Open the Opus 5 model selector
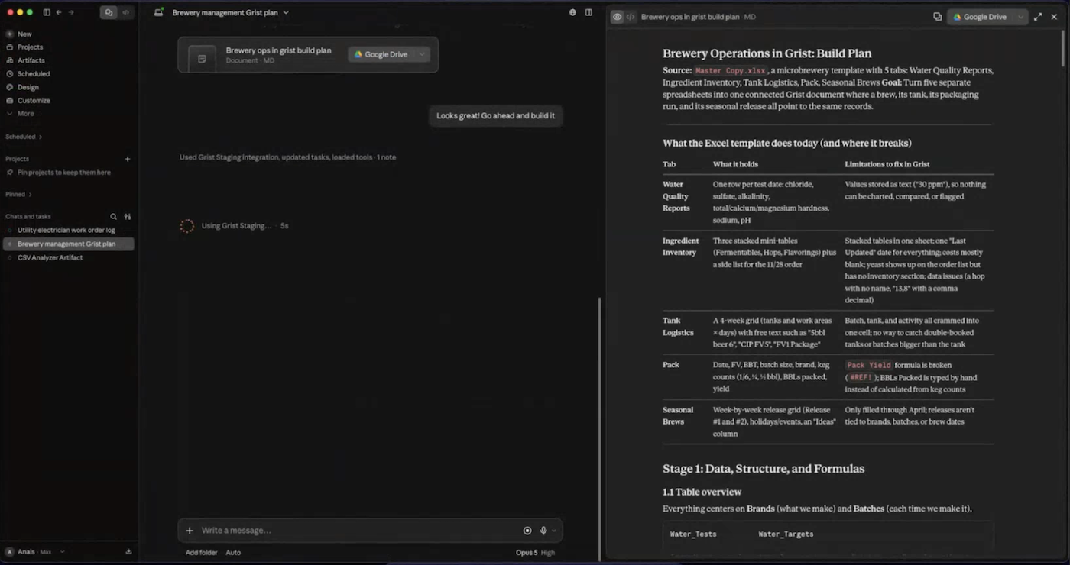1070x565 pixels. click(x=535, y=552)
